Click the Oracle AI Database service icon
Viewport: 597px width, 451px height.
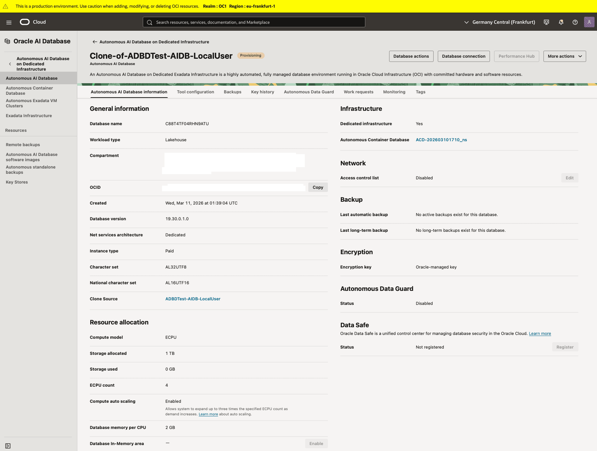[x=7, y=41]
